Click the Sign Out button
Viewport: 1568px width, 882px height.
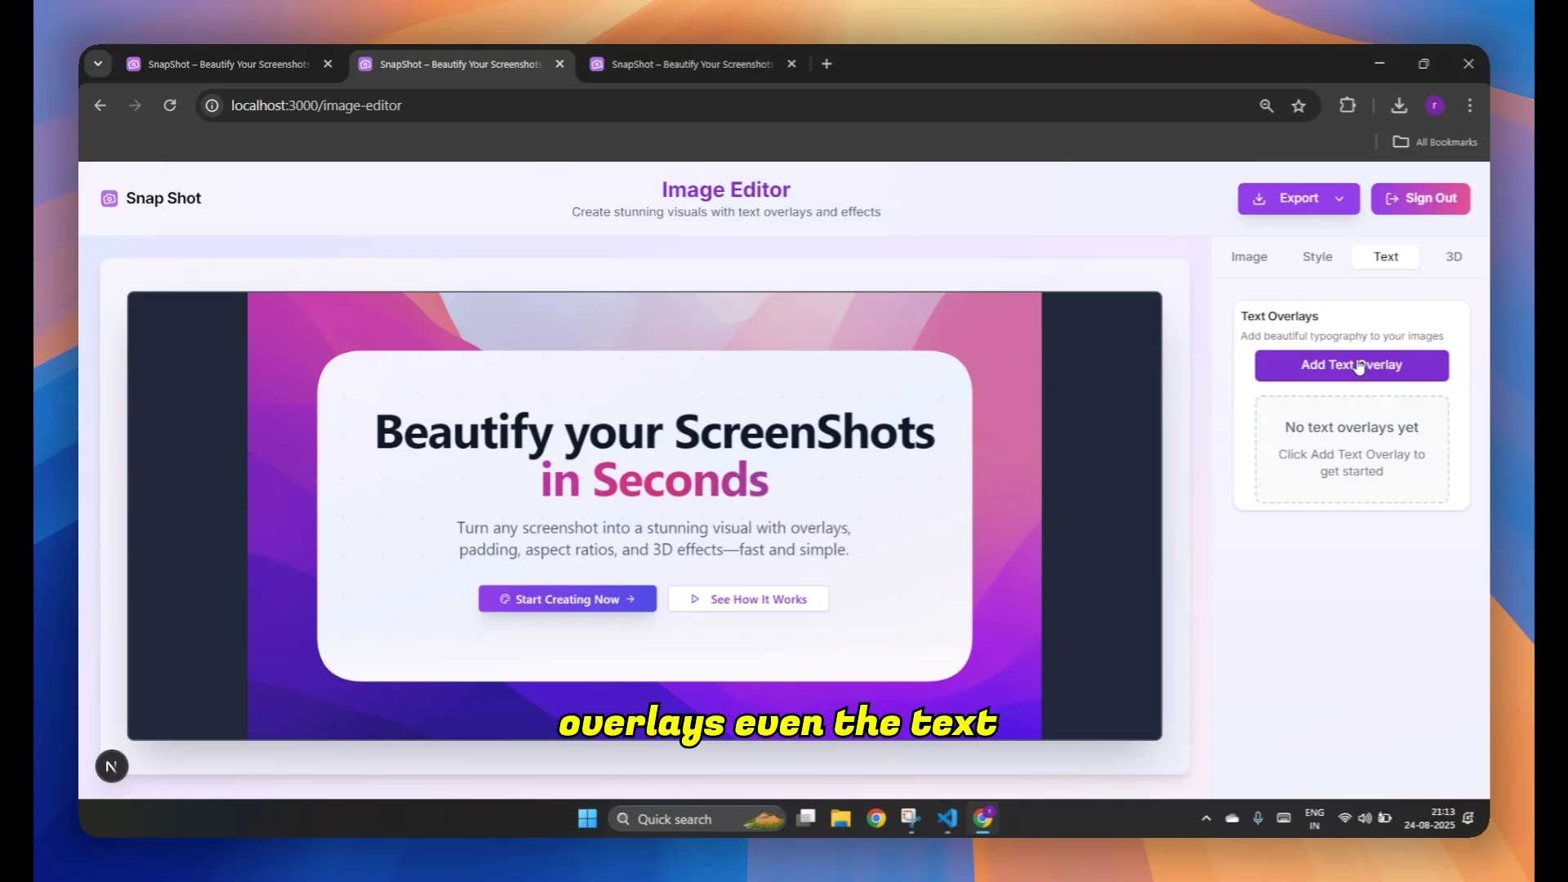(1420, 198)
